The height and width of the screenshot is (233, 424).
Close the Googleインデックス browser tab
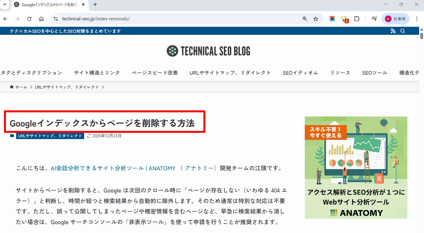click(x=83, y=4)
